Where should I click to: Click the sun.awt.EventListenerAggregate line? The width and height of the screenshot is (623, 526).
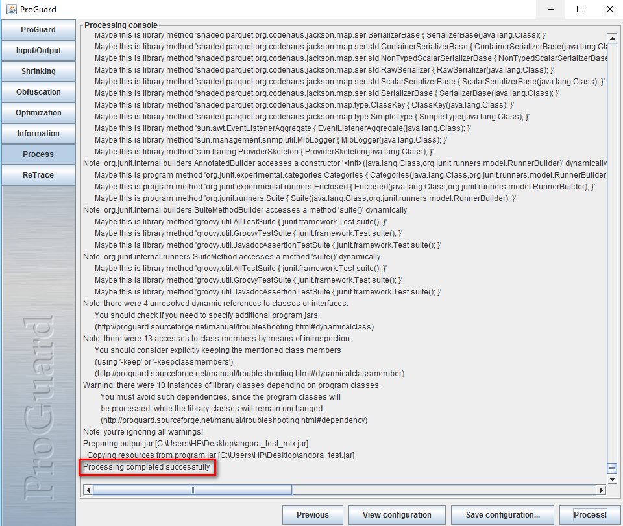(x=283, y=128)
